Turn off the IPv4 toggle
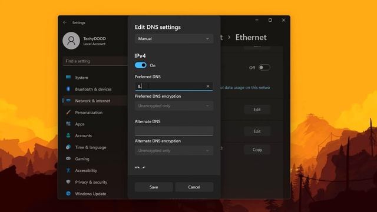Screen dimensions: 377x212 tap(141, 65)
